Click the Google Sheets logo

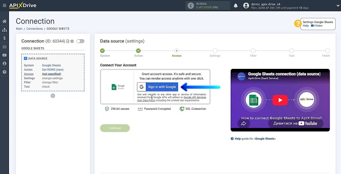[118, 87]
